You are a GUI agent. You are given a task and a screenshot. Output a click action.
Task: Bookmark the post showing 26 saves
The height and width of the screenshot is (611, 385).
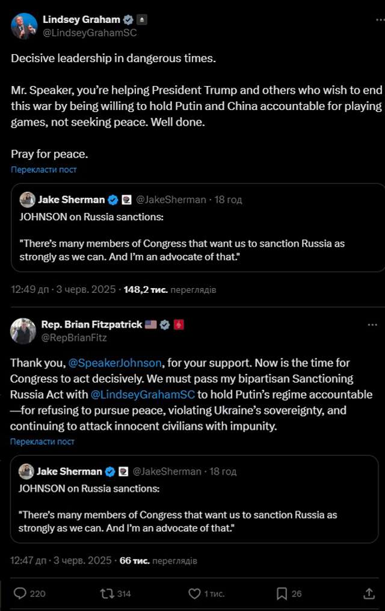[282, 594]
